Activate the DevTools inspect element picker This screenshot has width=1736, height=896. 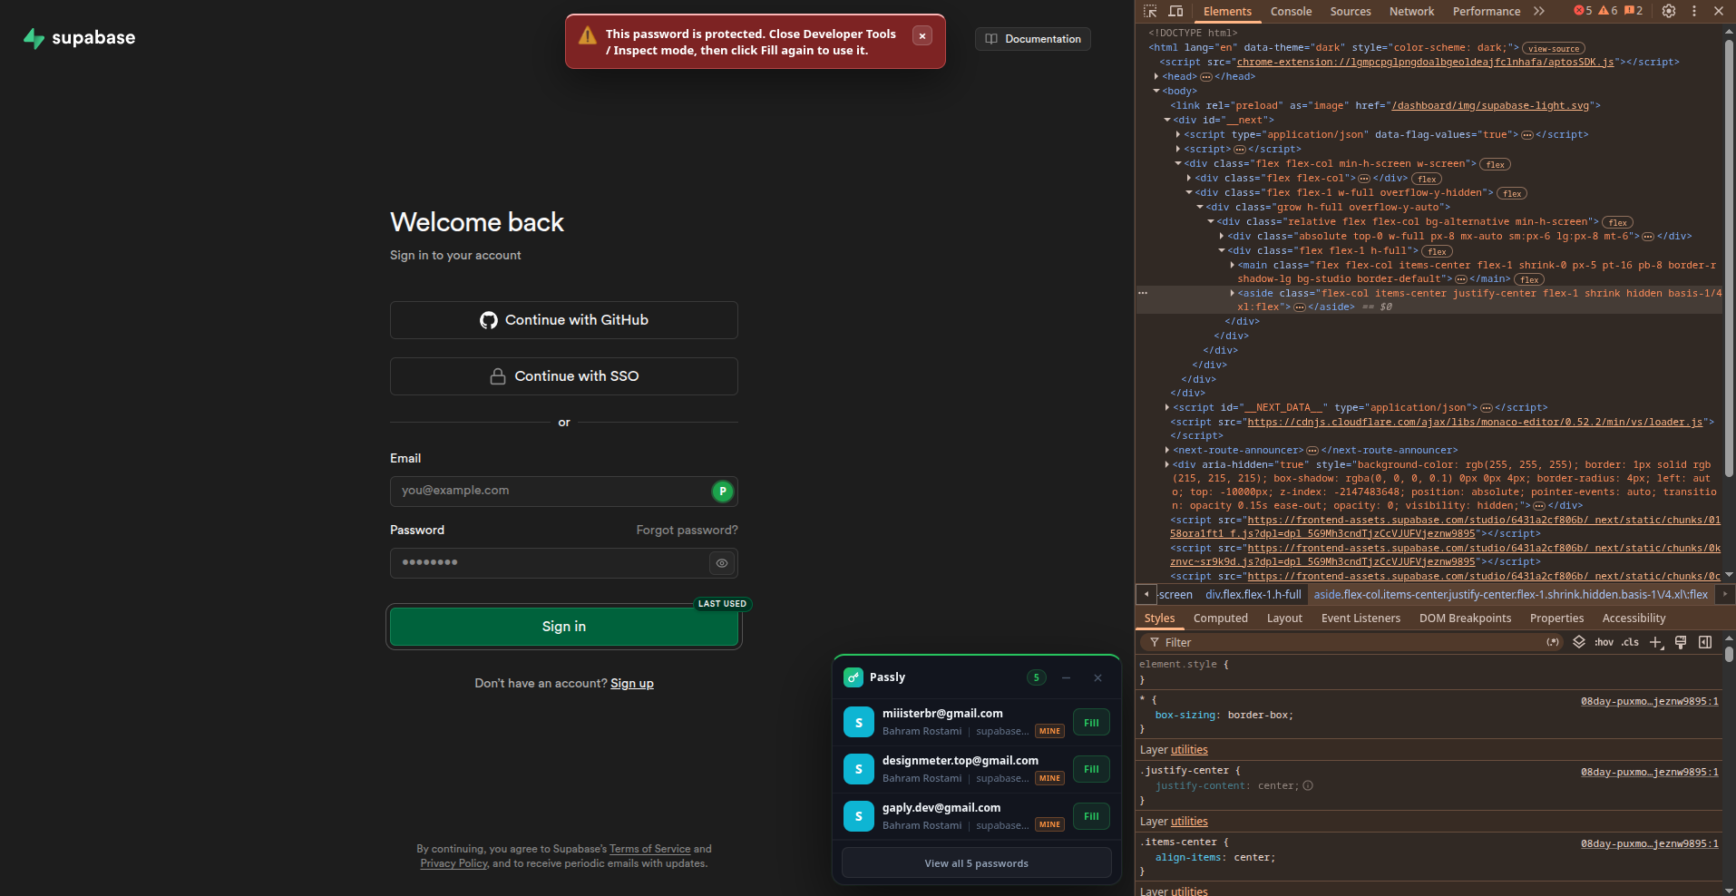(x=1150, y=11)
